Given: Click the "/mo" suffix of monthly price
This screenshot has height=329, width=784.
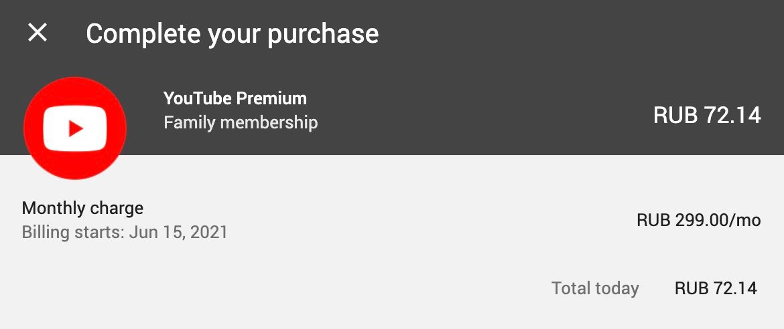Looking at the screenshot, I should pos(746,220).
